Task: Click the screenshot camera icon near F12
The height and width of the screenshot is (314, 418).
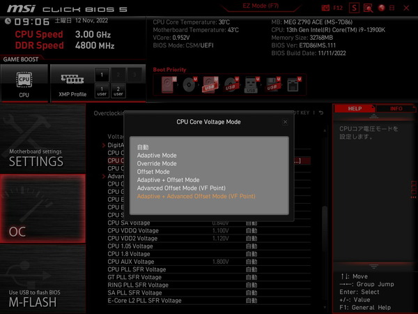Action: pos(325,8)
